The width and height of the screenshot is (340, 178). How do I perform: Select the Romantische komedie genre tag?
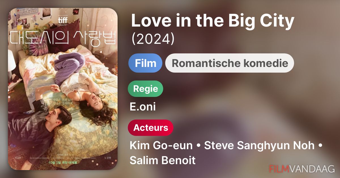point(230,63)
